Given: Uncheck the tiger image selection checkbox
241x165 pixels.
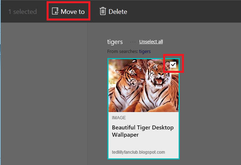Looking at the screenshot, I should pyautogui.click(x=173, y=64).
